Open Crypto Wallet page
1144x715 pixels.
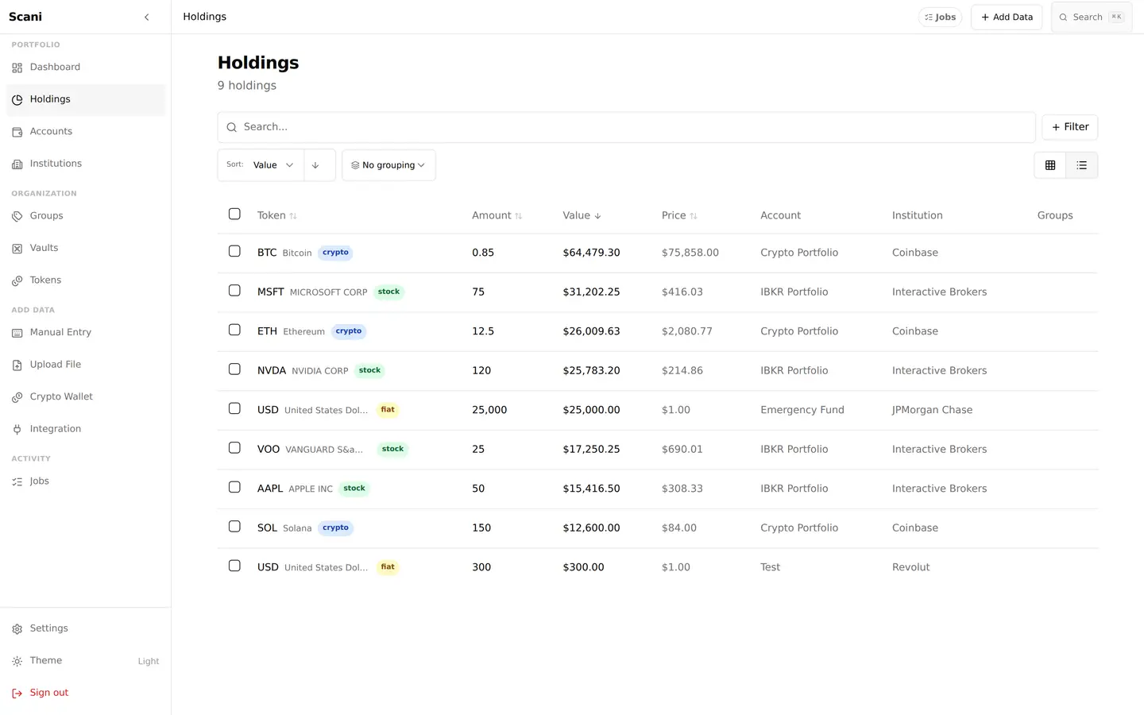coord(86,397)
